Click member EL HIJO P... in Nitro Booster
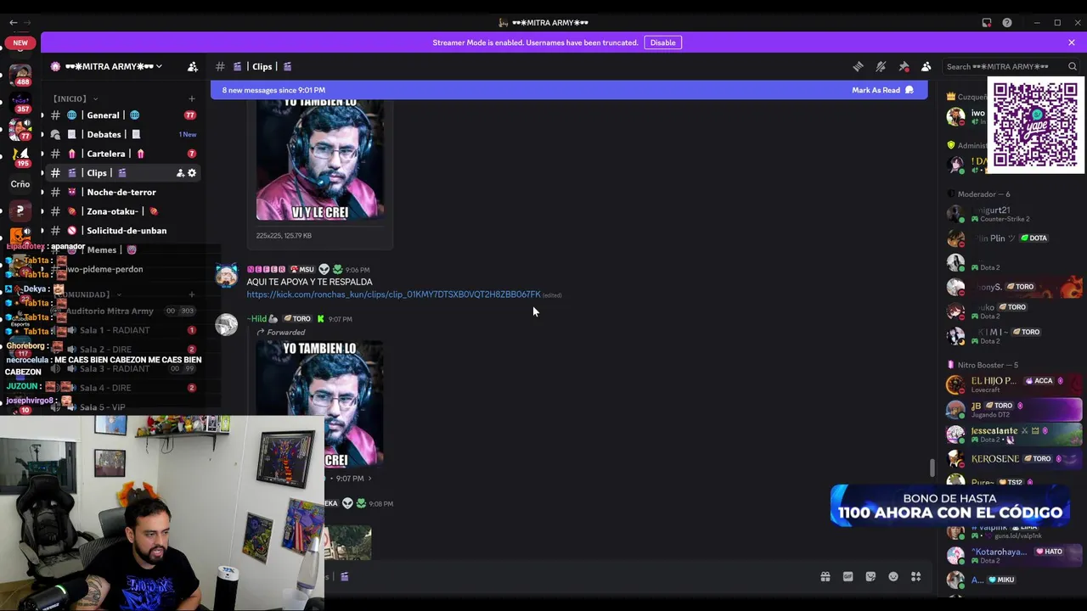 click(x=1015, y=384)
